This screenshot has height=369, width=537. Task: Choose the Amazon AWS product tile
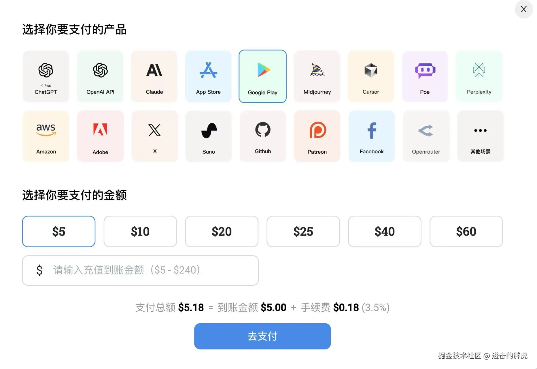(46, 136)
